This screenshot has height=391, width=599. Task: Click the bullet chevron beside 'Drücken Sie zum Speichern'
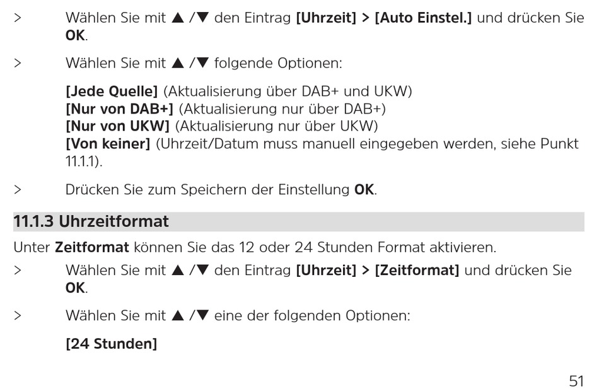18,190
